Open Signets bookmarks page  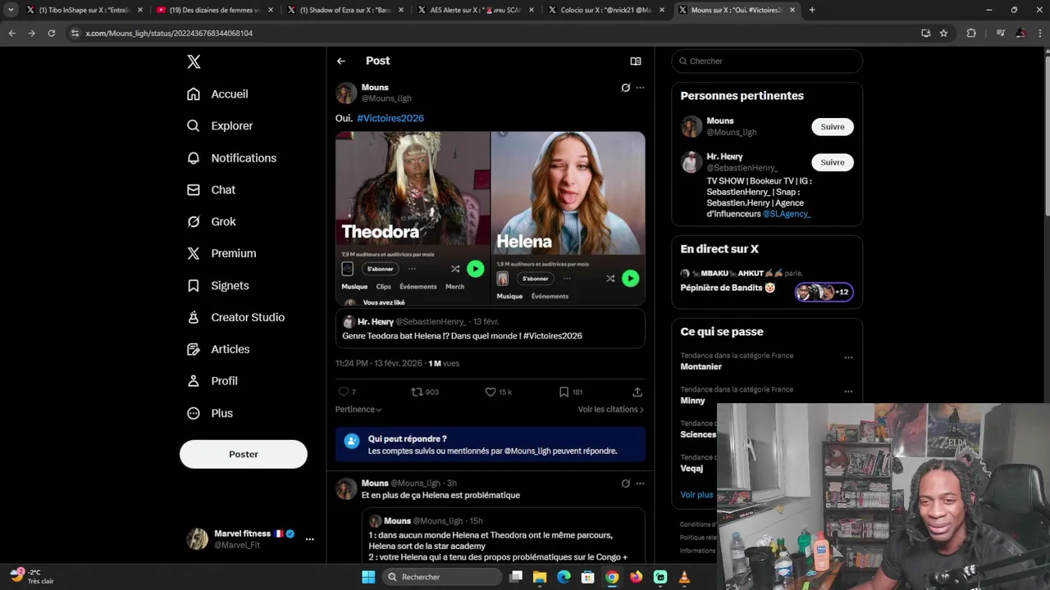(x=217, y=286)
